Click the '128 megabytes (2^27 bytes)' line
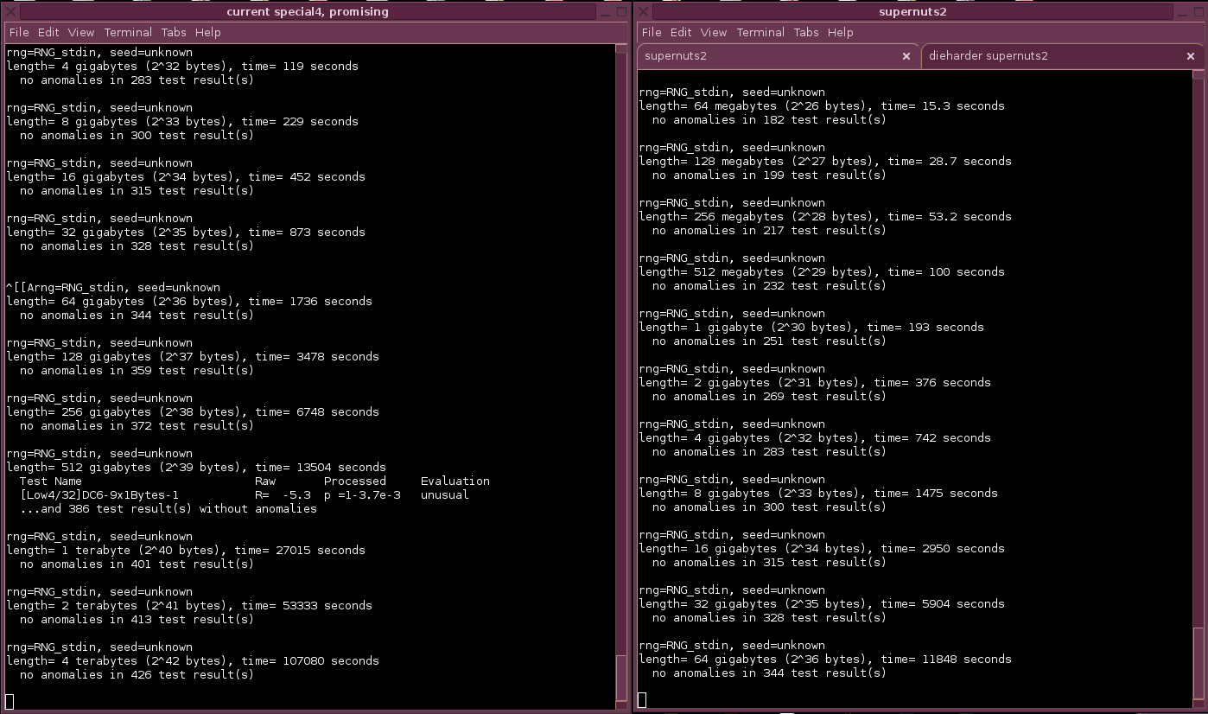 pyautogui.click(x=825, y=161)
